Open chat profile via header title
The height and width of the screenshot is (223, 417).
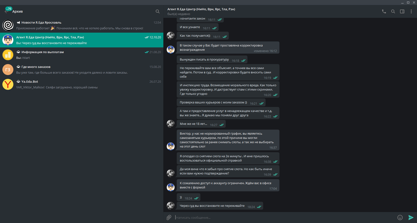[201, 9]
